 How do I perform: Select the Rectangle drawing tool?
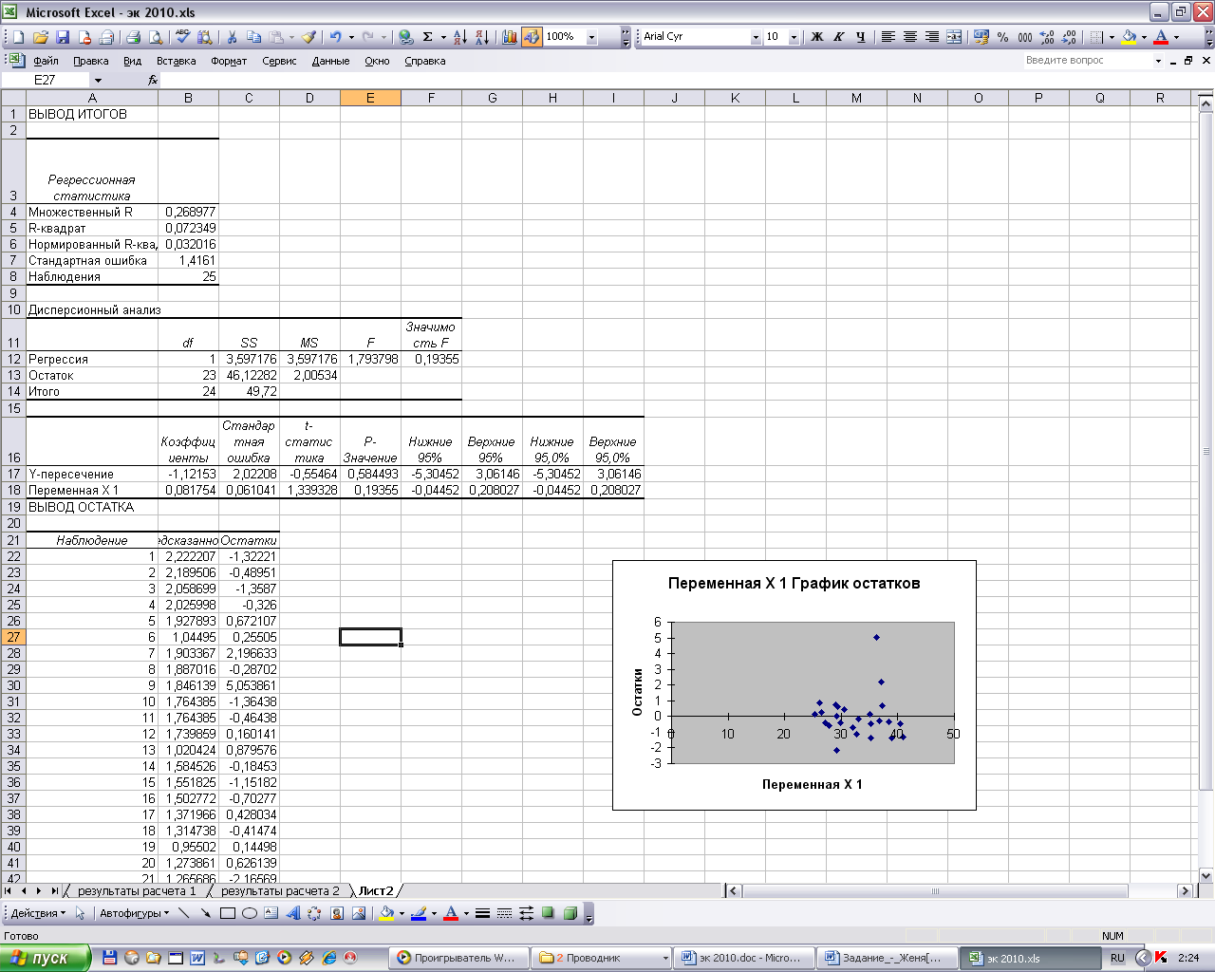228,913
